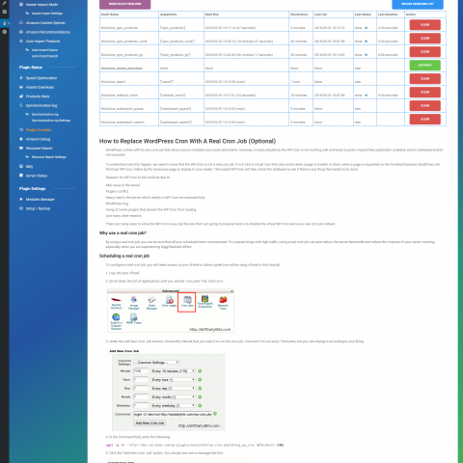Clear the autoimport_search cron hook
This screenshot has width=463, height=463.
coord(424,120)
